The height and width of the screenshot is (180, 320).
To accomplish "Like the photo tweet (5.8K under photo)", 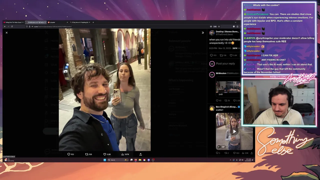I will (x=107, y=154).
